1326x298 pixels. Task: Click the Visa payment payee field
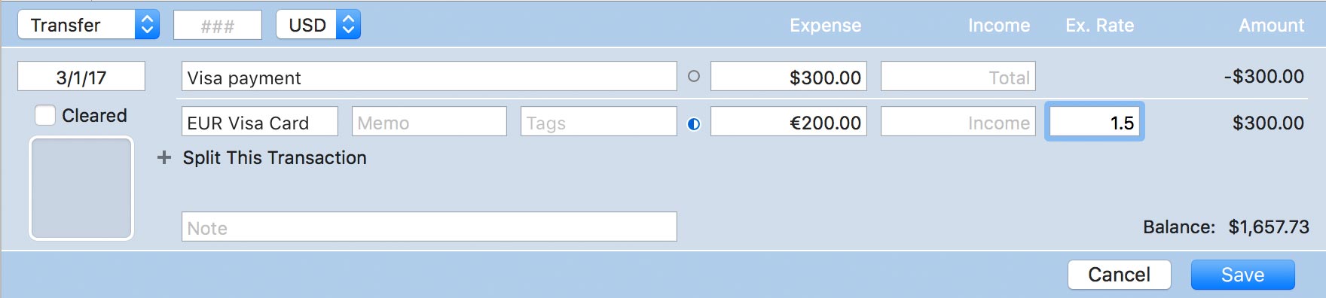pyautogui.click(x=429, y=76)
